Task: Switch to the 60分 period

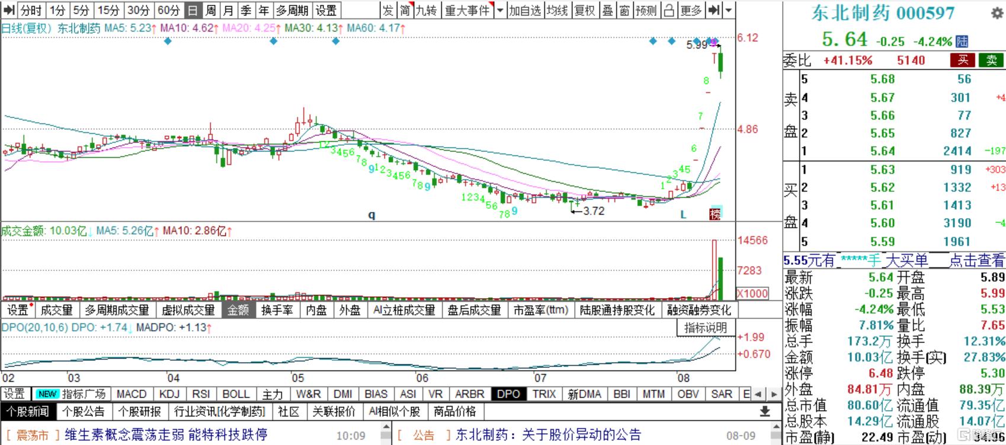Action: 168,10
